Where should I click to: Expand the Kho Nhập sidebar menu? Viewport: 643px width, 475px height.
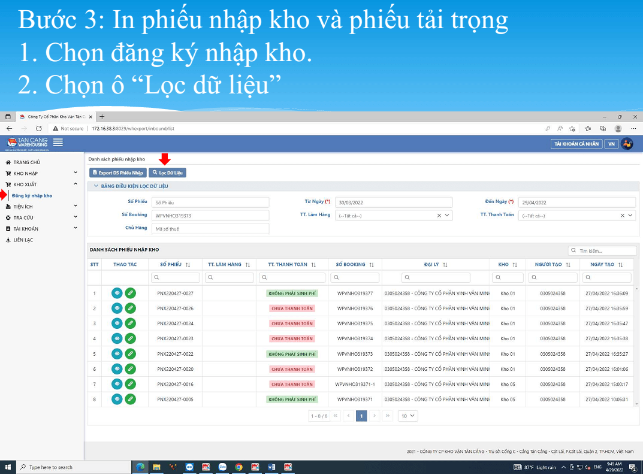(x=41, y=173)
